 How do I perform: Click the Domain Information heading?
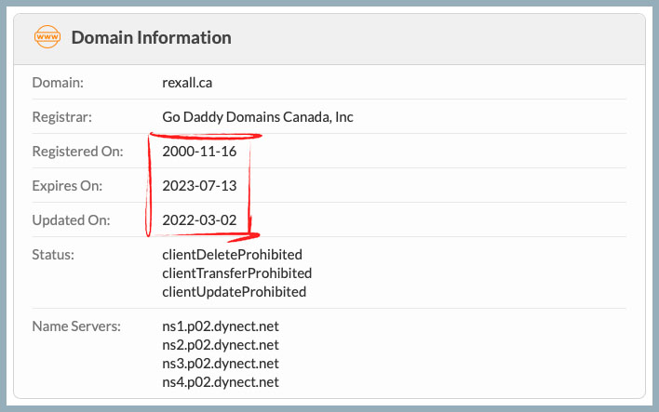pos(151,38)
